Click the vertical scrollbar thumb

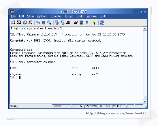tap(145, 98)
